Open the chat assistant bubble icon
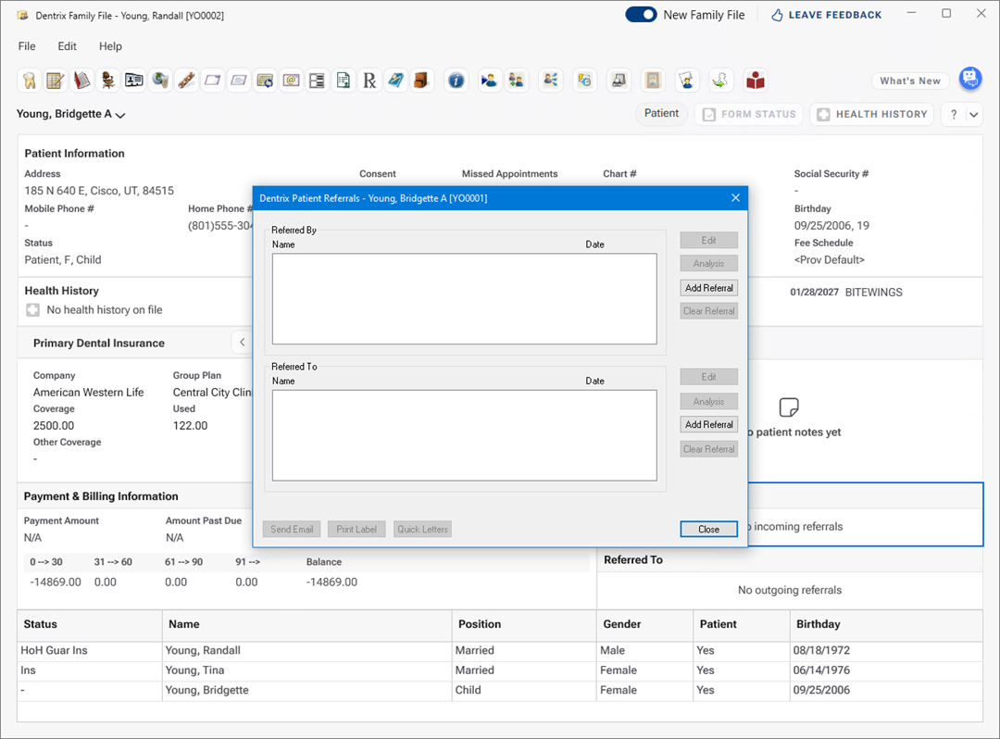Image resolution: width=1000 pixels, height=739 pixels. coord(970,79)
